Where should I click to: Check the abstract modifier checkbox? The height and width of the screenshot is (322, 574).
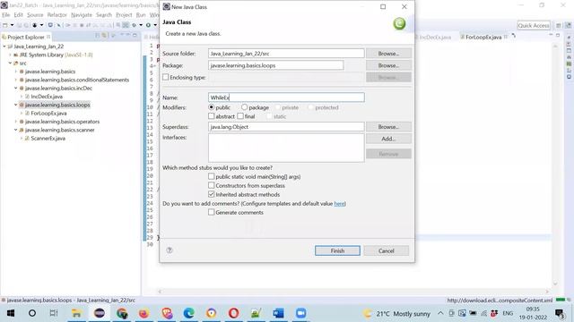212,116
